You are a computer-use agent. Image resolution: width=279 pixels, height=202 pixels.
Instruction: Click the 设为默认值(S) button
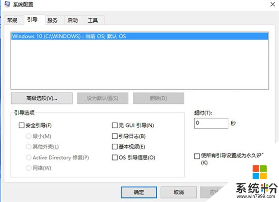pyautogui.click(x=102, y=98)
